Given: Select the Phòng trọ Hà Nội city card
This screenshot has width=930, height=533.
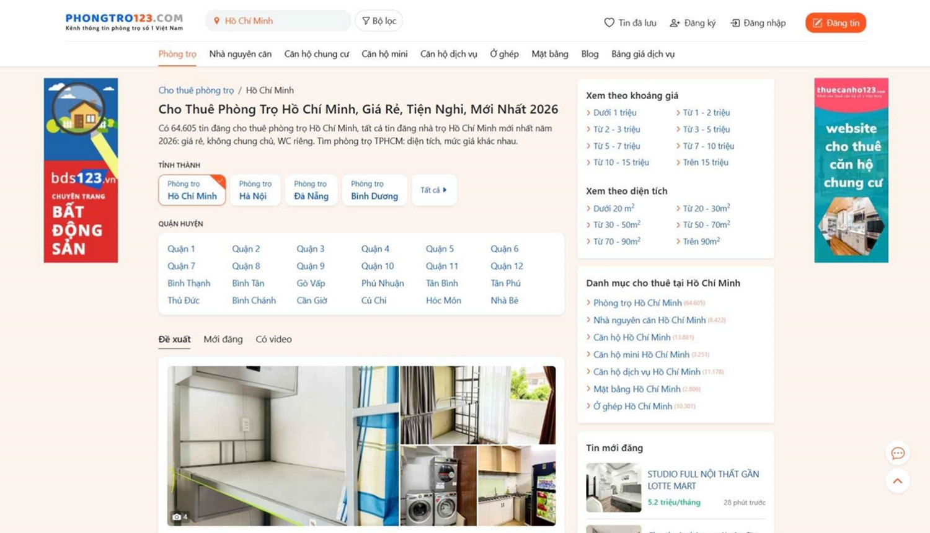Looking at the screenshot, I should 255,190.
